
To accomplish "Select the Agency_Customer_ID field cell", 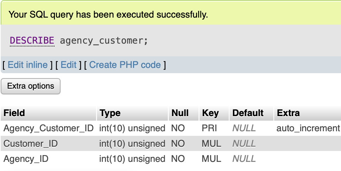I will 49,128.
